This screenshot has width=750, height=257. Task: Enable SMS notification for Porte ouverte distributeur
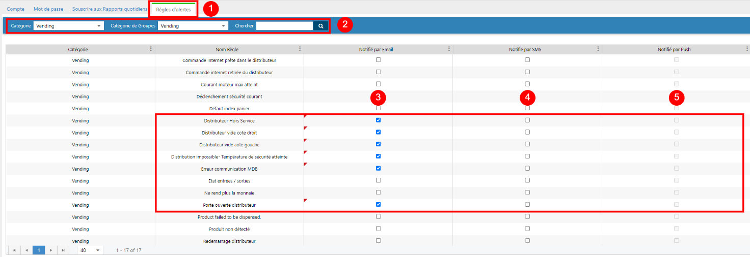tap(527, 205)
